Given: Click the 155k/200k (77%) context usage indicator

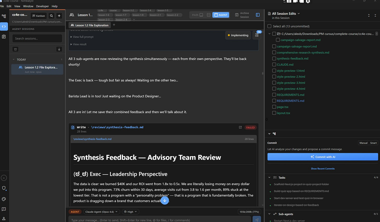Looking at the screenshot, I should click(x=249, y=212).
